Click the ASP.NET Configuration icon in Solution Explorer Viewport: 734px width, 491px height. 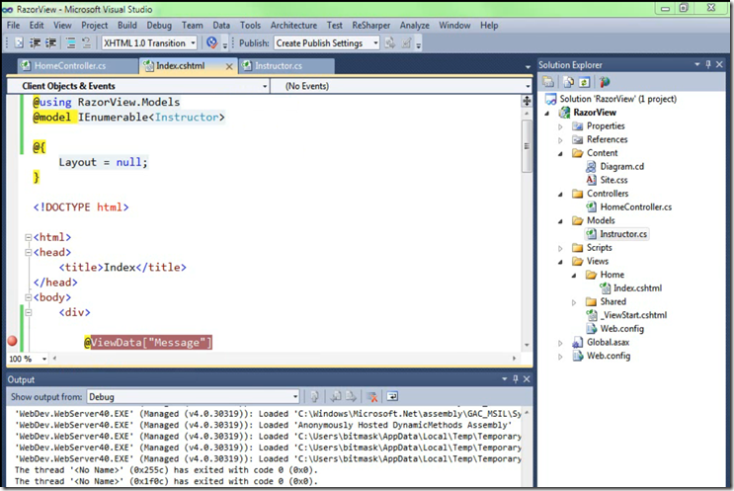click(x=605, y=82)
